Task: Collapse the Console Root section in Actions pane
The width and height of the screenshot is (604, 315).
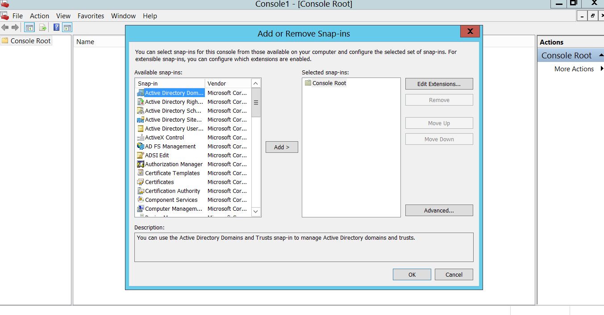Action: [601, 55]
